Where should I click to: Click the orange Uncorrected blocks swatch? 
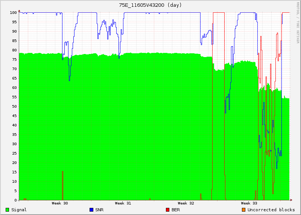pyautogui.click(x=243, y=210)
